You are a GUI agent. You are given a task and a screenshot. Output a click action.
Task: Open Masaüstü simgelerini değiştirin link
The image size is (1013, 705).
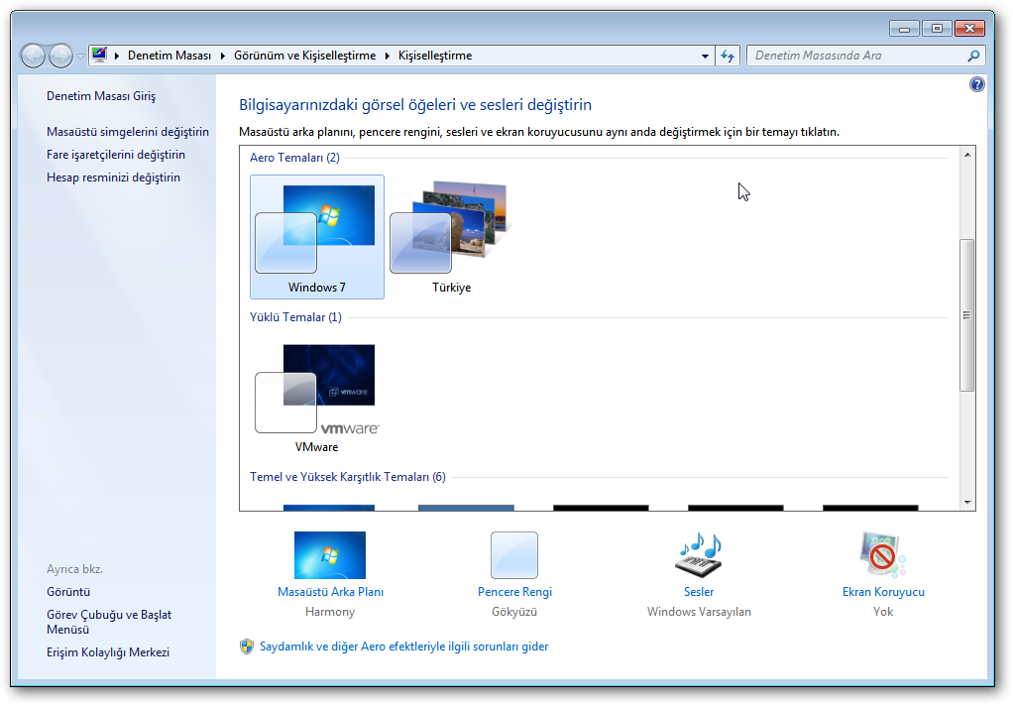[128, 132]
